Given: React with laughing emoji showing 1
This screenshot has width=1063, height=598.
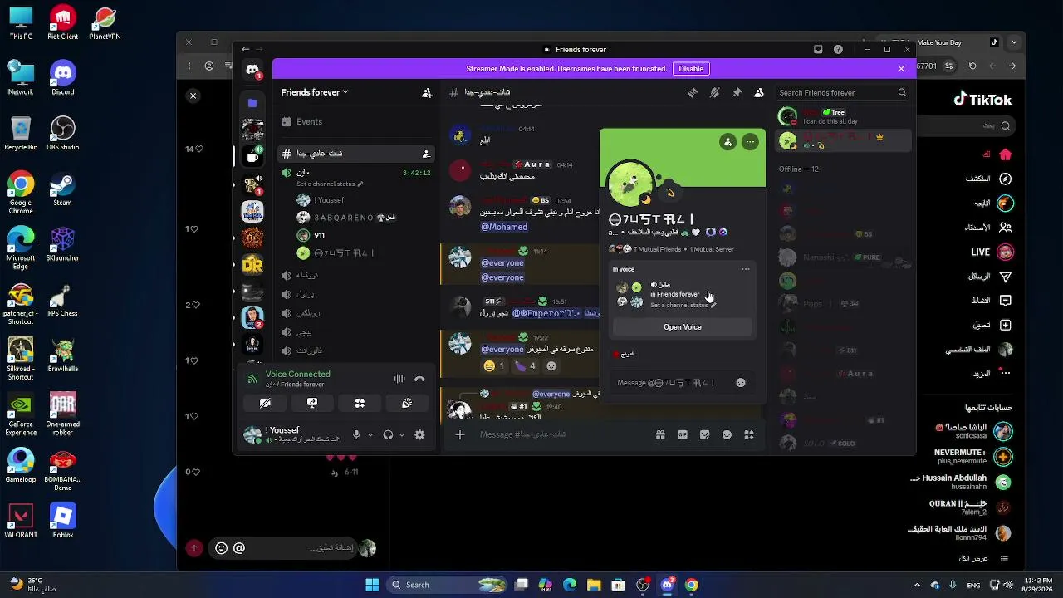Looking at the screenshot, I should [x=494, y=366].
